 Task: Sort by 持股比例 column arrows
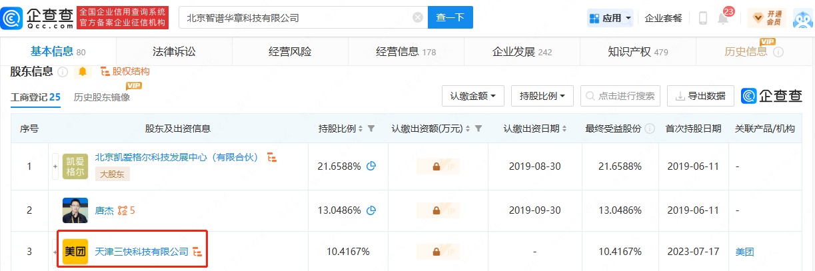(x=361, y=129)
